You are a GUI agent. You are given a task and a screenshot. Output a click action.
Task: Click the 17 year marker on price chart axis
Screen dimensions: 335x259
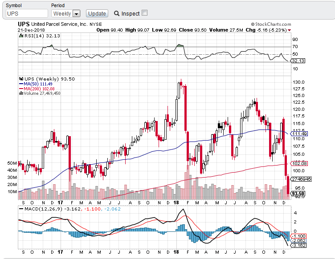click(x=60, y=202)
